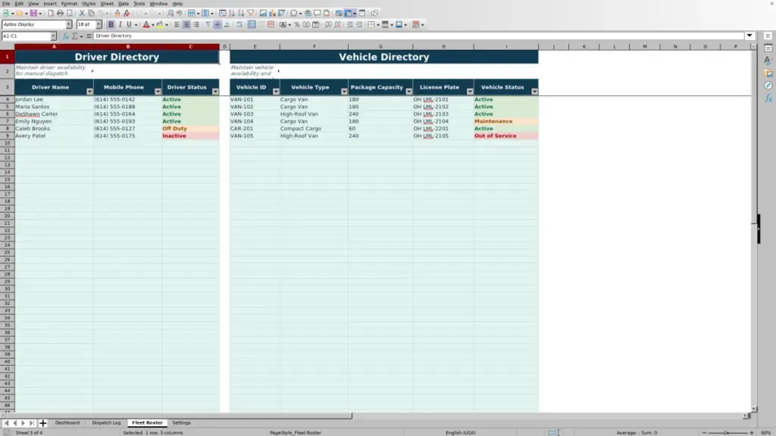Image resolution: width=776 pixels, height=436 pixels.
Task: Click the Align Right icon
Action: (x=196, y=24)
